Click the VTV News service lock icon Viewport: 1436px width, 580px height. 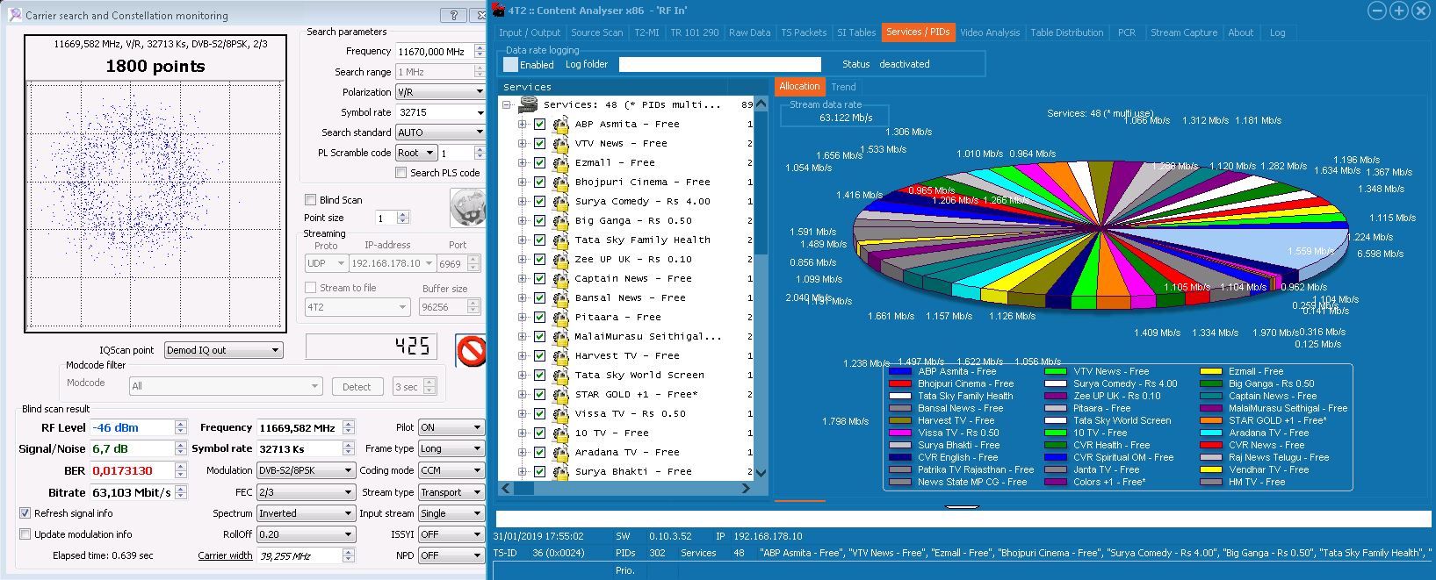coord(560,144)
